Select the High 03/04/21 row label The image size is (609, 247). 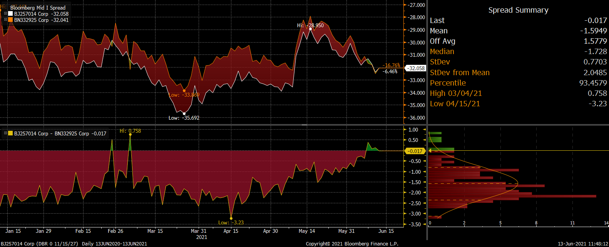[456, 93]
